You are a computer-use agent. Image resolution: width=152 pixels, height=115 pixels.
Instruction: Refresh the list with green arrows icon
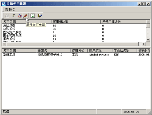[33, 16]
